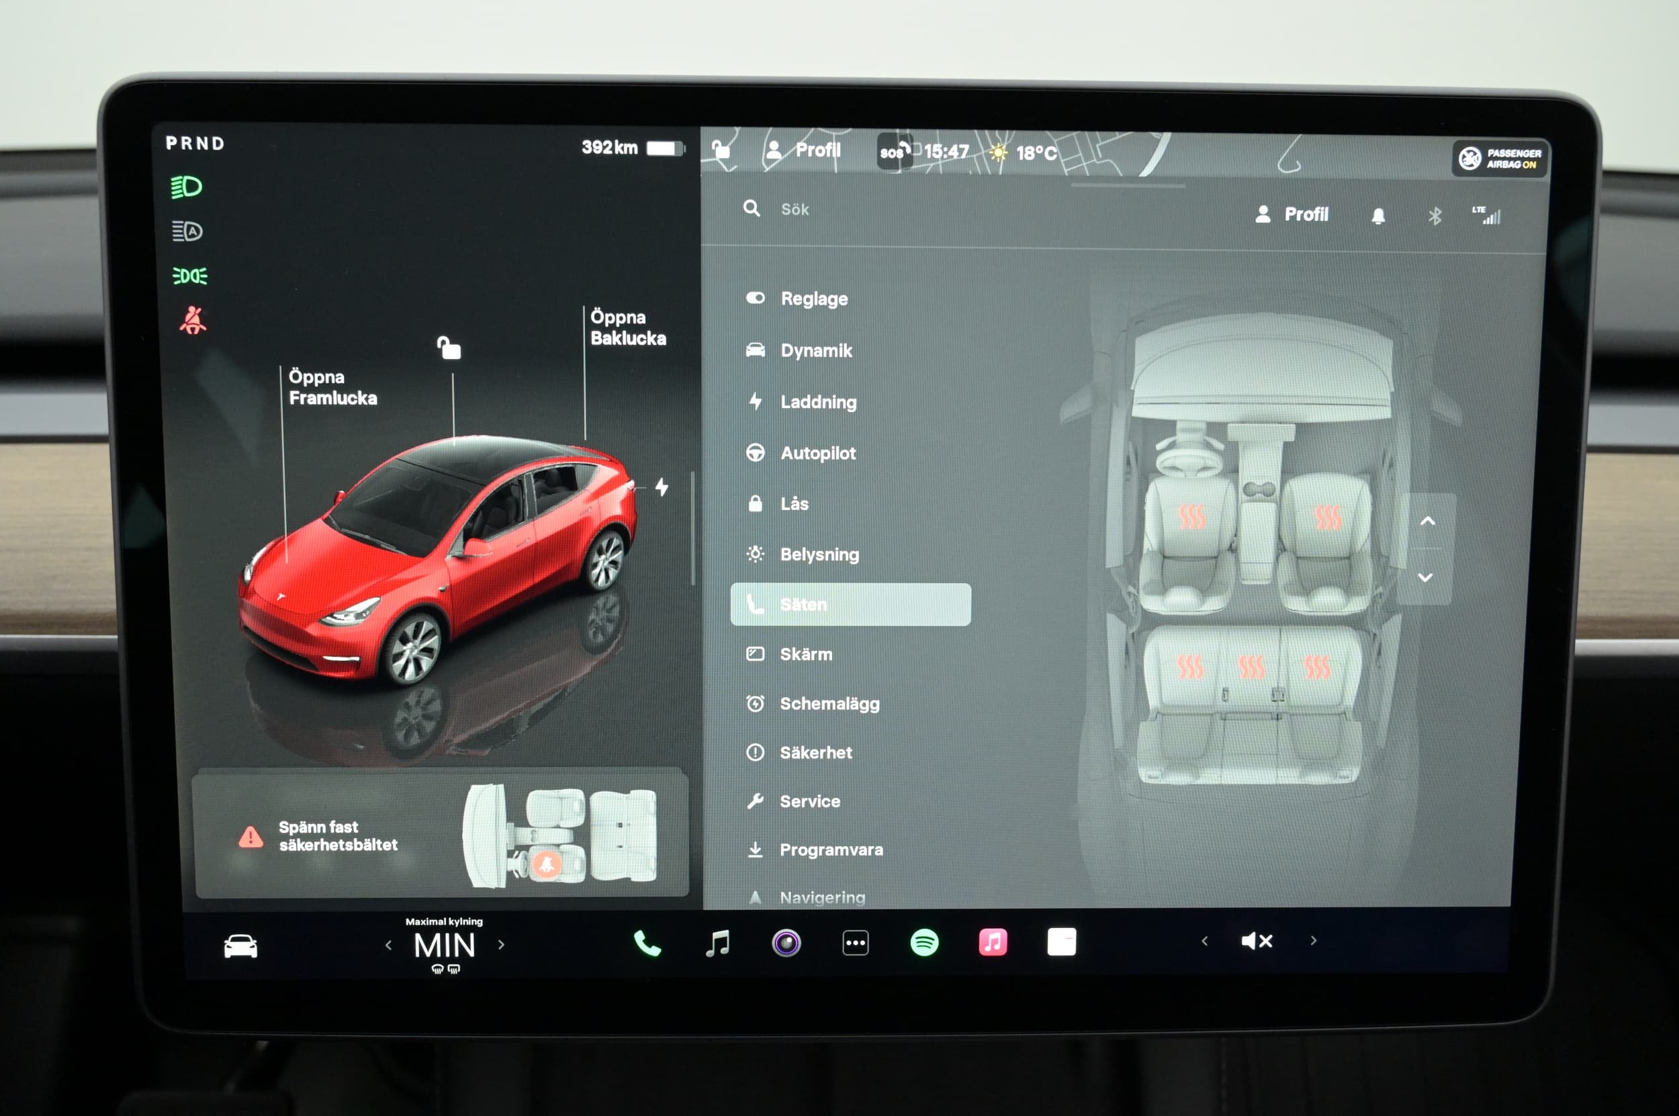Tap the 18°C outside temperature
The width and height of the screenshot is (1679, 1116).
[x=1036, y=153]
